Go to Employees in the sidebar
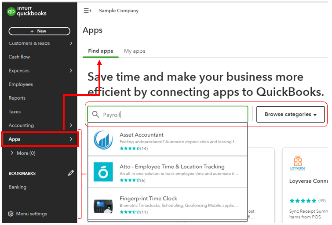 [x=21, y=84]
